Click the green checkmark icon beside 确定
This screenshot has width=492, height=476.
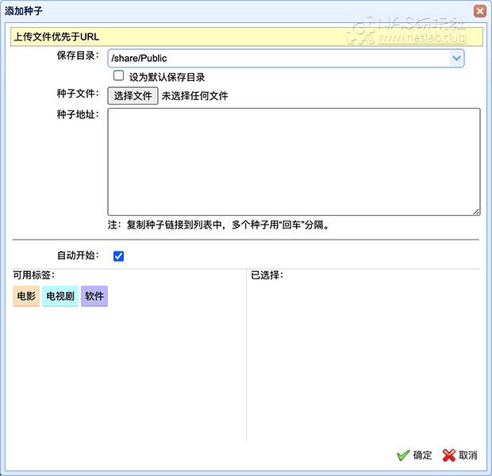tap(403, 455)
